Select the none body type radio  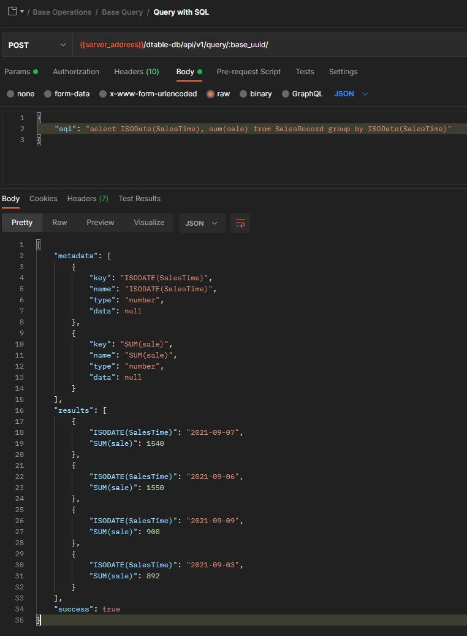pos(10,94)
